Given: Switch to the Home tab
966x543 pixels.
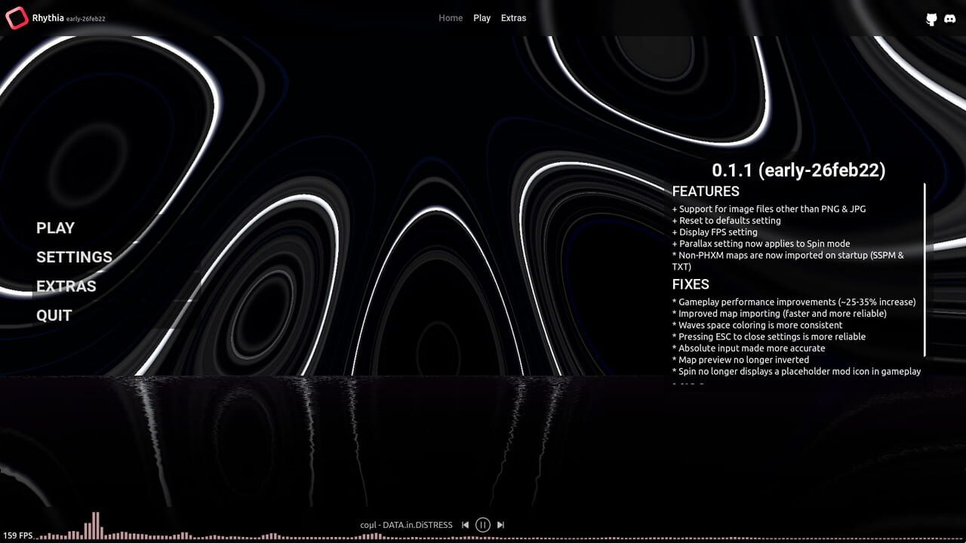Looking at the screenshot, I should click(x=451, y=18).
